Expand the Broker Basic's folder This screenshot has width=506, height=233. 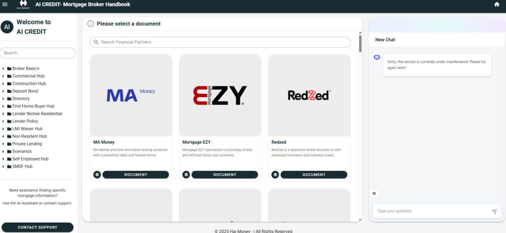pos(3,68)
